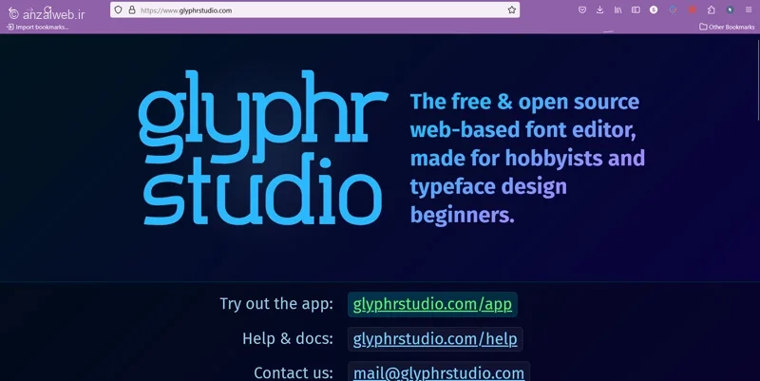Click the address bar showing glyphrstudio.com
760x381 pixels.
315,10
